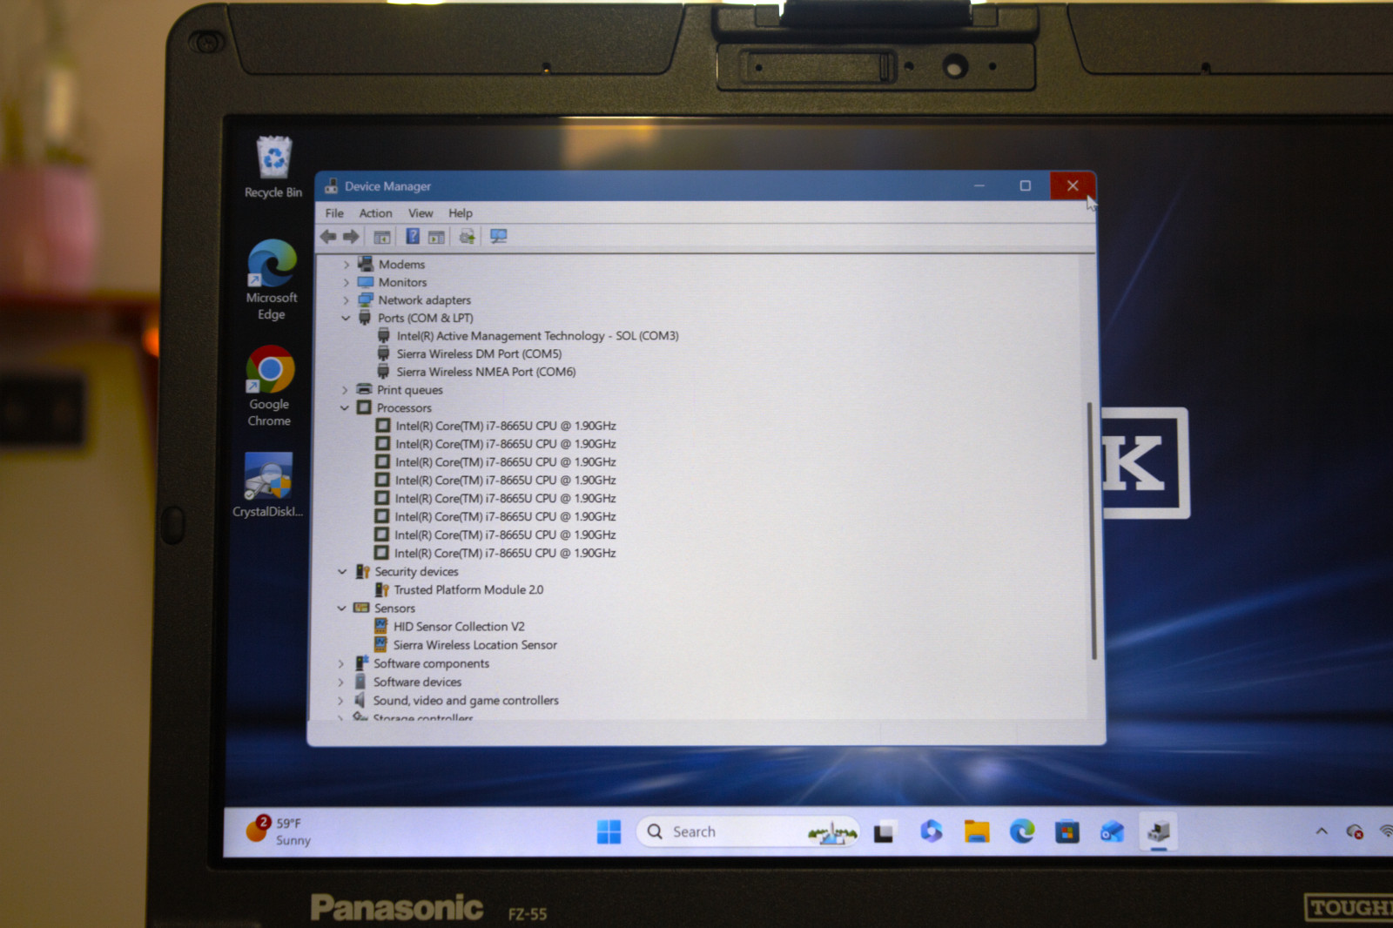This screenshot has height=928, width=1393.
Task: Click the Print queues printer icon
Action: point(364,389)
